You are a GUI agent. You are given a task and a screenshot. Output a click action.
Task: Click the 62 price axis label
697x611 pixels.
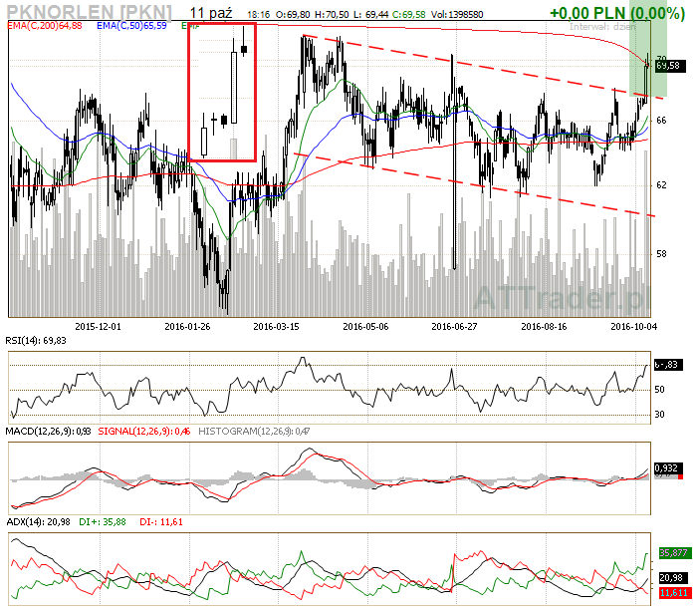[661, 184]
